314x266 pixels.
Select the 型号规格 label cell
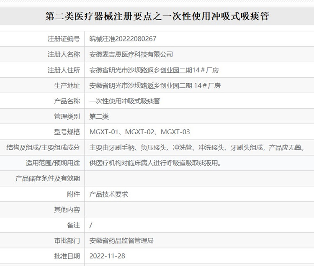tap(67, 132)
